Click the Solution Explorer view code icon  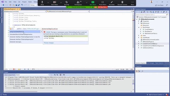(x=161, y=12)
